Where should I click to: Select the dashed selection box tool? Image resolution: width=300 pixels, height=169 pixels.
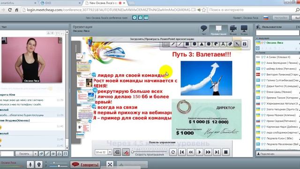pyautogui.click(x=165, y=44)
